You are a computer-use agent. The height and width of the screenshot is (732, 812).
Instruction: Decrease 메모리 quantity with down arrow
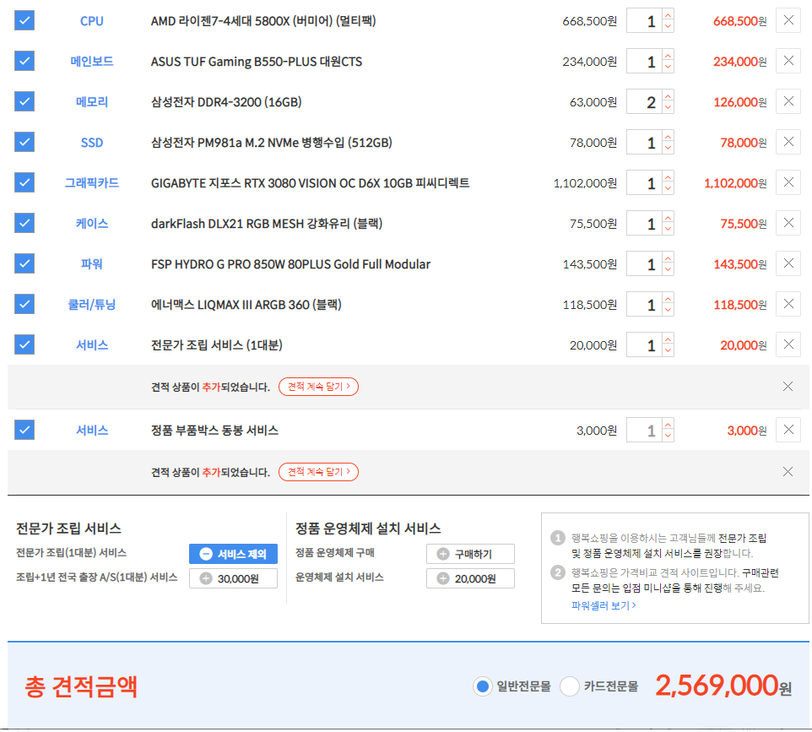668,108
